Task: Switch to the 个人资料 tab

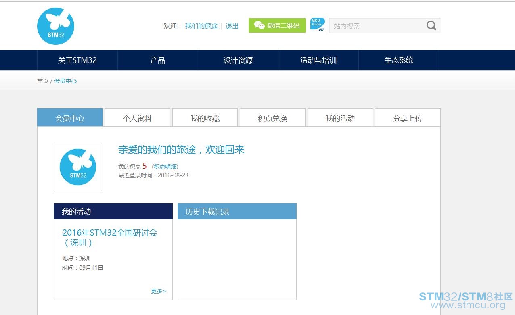Action: pyautogui.click(x=137, y=118)
